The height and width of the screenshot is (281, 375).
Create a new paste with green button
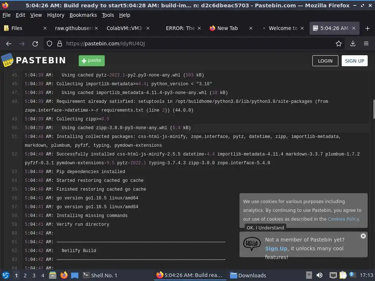coord(92,61)
